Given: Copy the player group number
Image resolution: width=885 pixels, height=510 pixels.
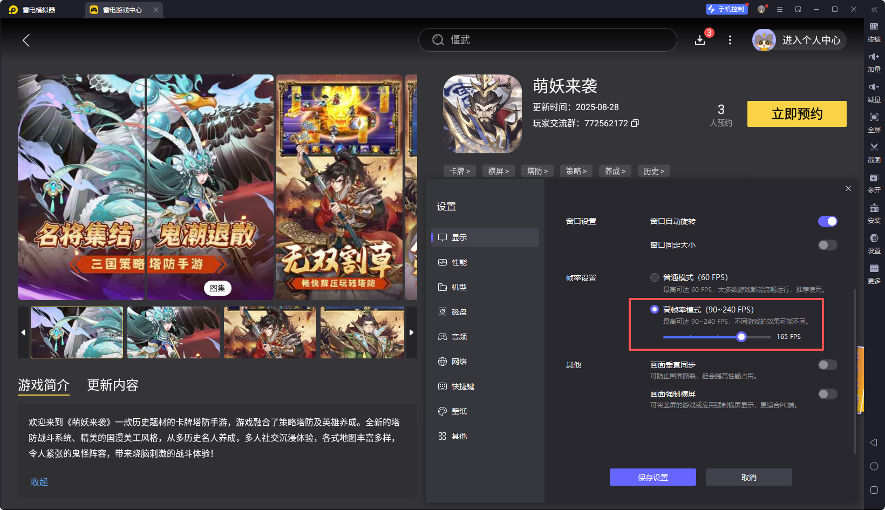Looking at the screenshot, I should pyautogui.click(x=635, y=123).
